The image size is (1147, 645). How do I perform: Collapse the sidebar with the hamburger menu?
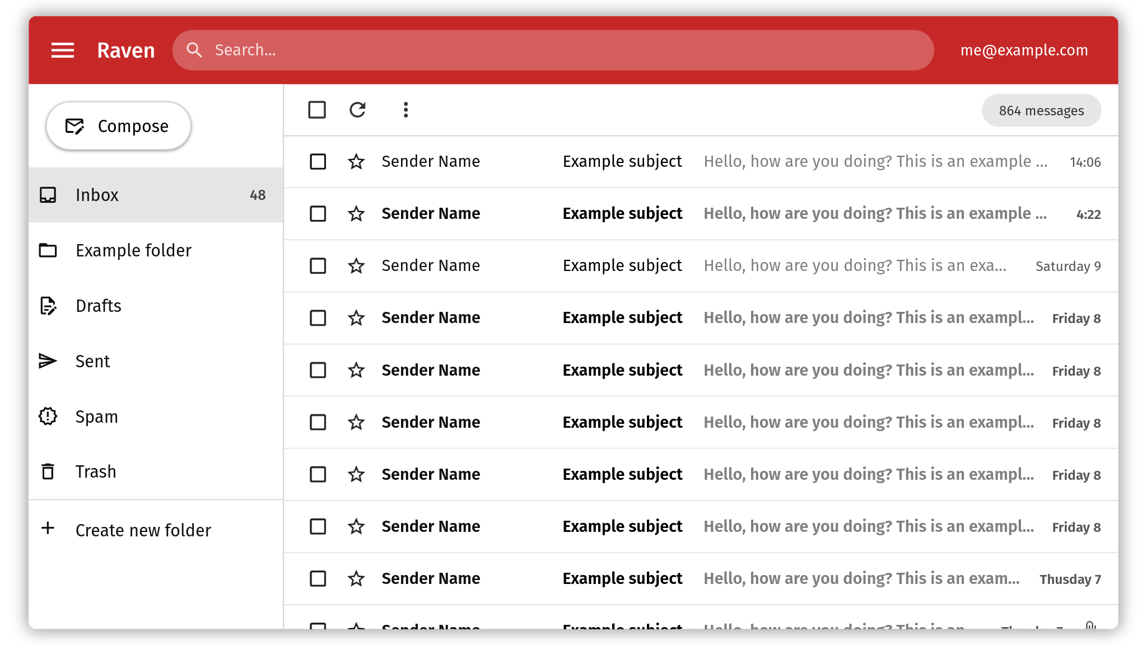click(x=63, y=50)
